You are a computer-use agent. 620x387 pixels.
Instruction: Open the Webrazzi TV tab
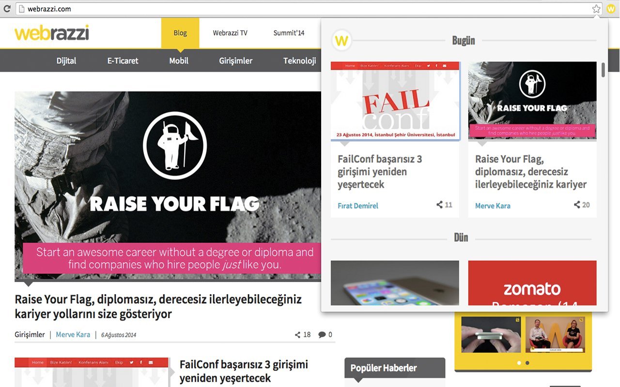[230, 33]
